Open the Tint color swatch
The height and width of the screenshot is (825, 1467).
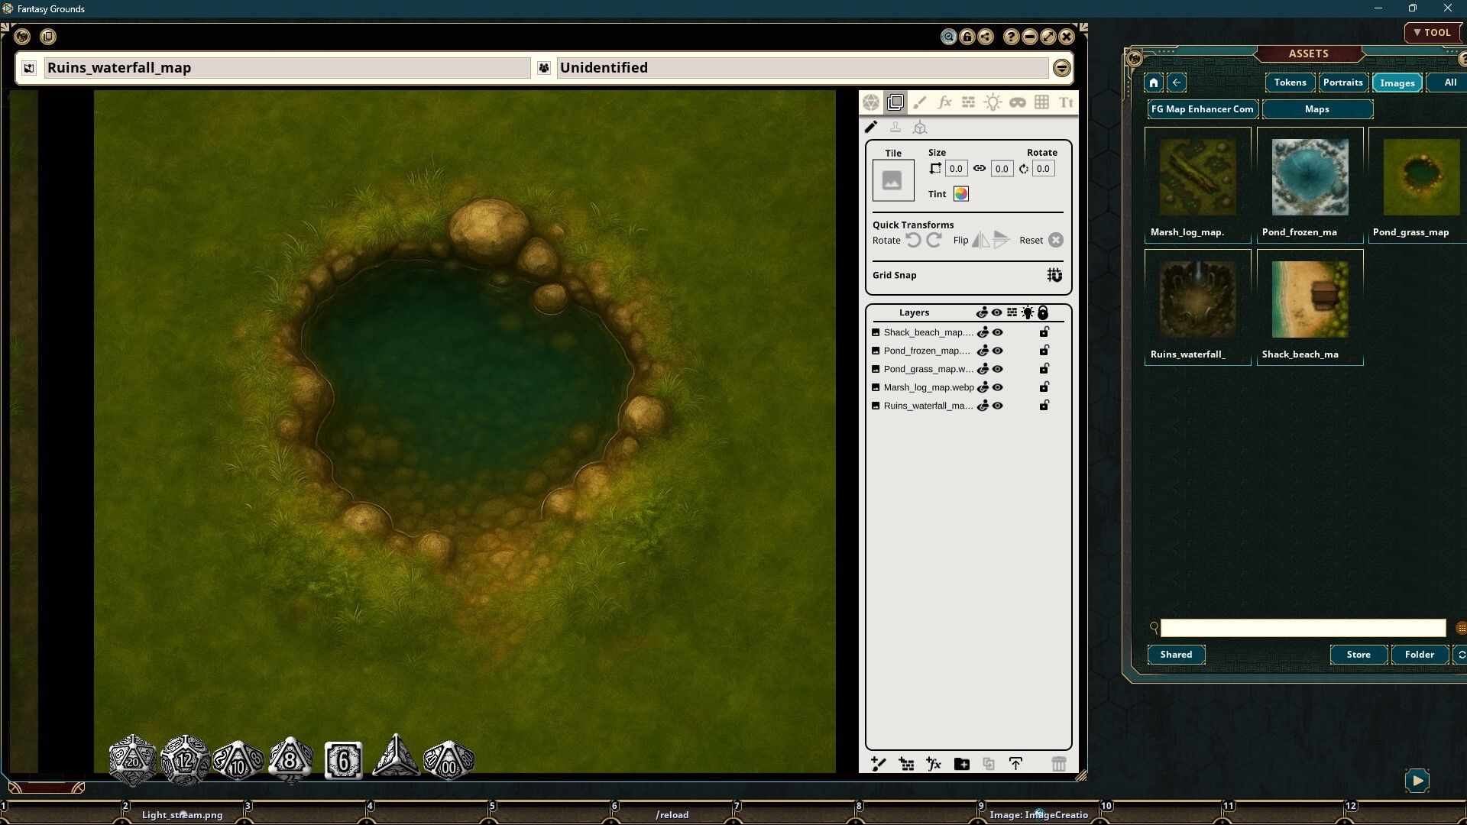(x=961, y=193)
